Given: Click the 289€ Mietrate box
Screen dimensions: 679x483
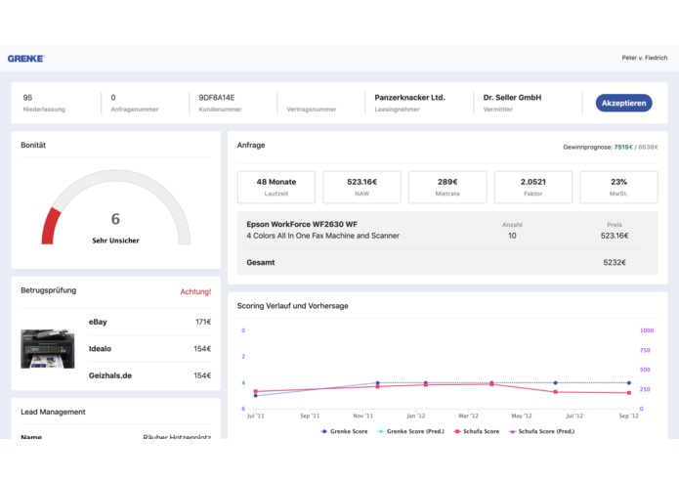Looking at the screenshot, I should tap(447, 187).
